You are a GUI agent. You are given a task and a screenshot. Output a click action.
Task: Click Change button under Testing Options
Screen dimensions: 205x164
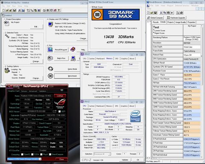(x=36, y=78)
